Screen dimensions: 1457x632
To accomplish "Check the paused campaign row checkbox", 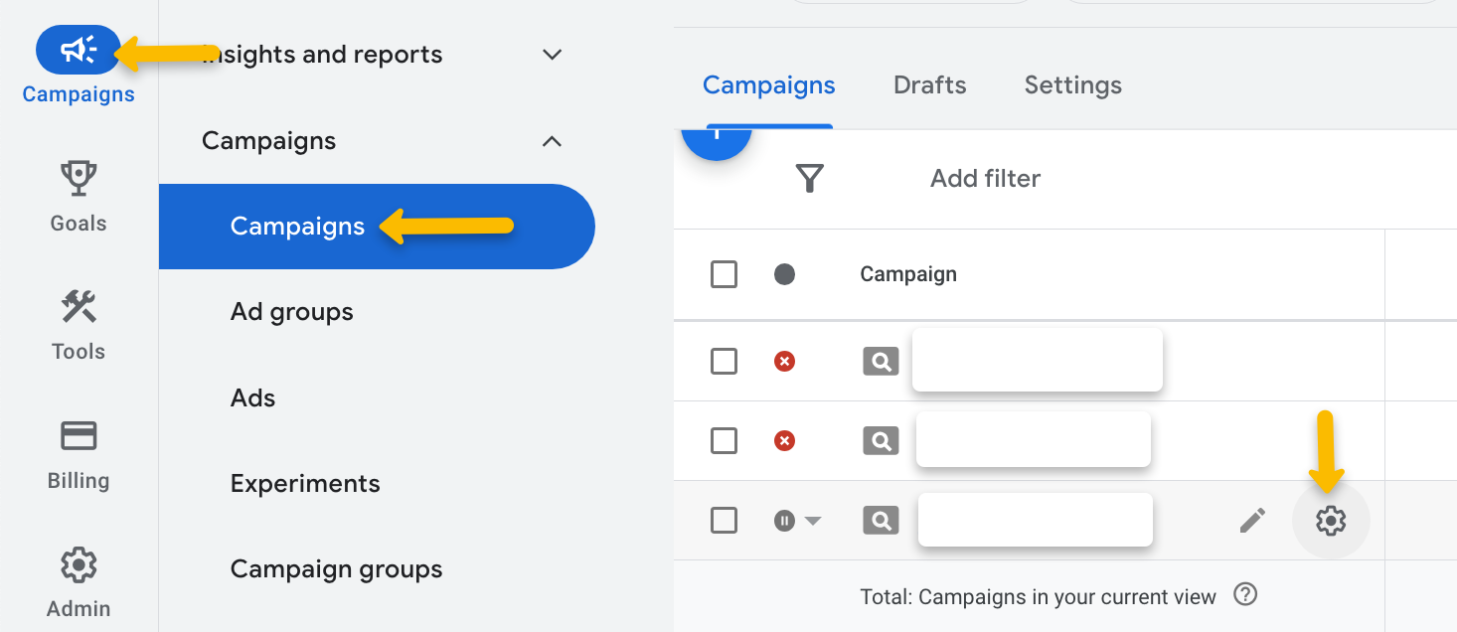I will click(724, 520).
